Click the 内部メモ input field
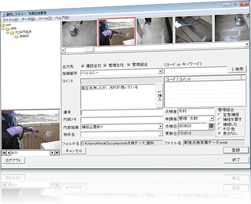The width and height of the screenshot is (251, 204). click(121, 120)
